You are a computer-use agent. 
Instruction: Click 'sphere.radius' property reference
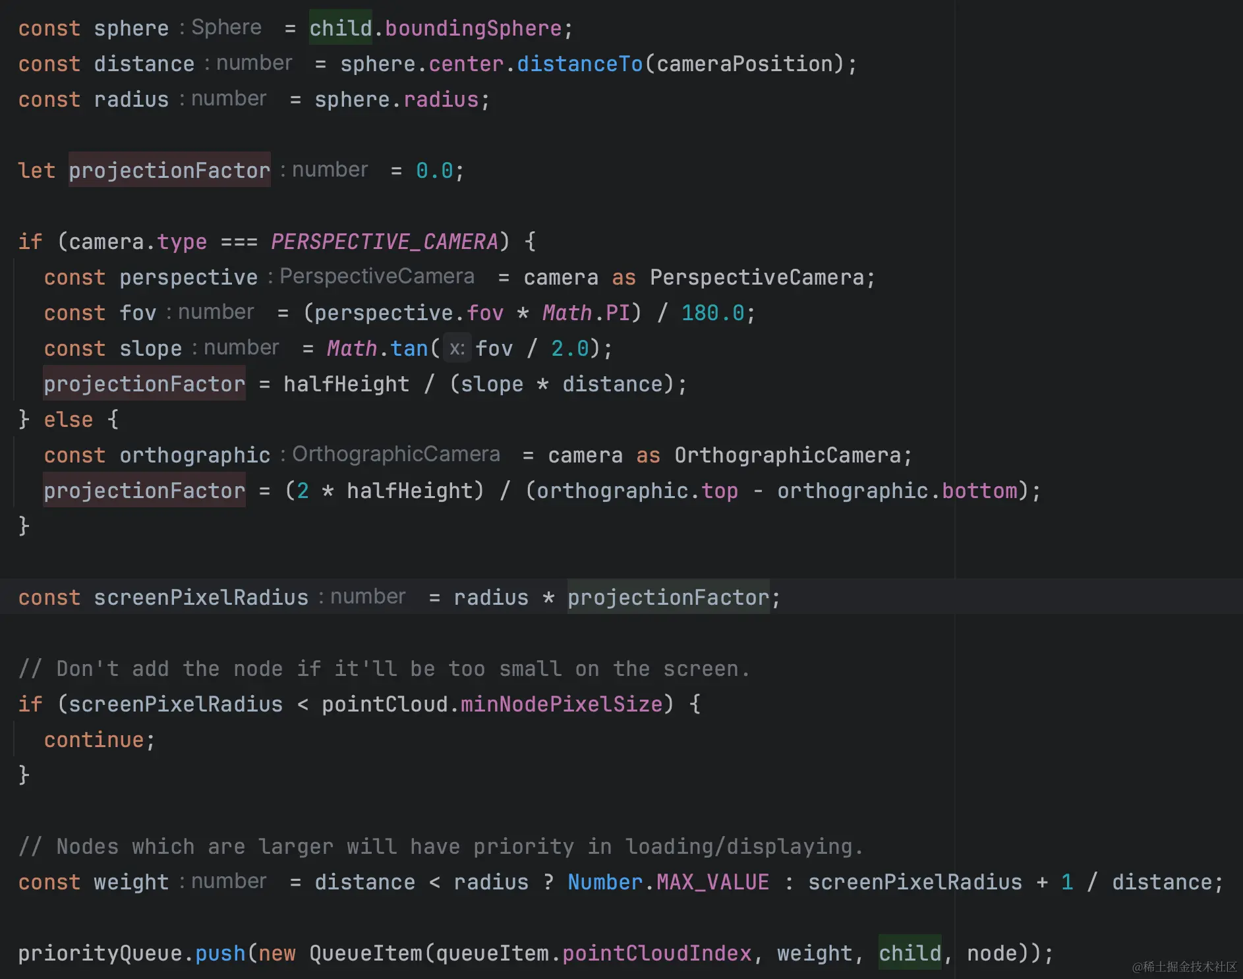(397, 99)
